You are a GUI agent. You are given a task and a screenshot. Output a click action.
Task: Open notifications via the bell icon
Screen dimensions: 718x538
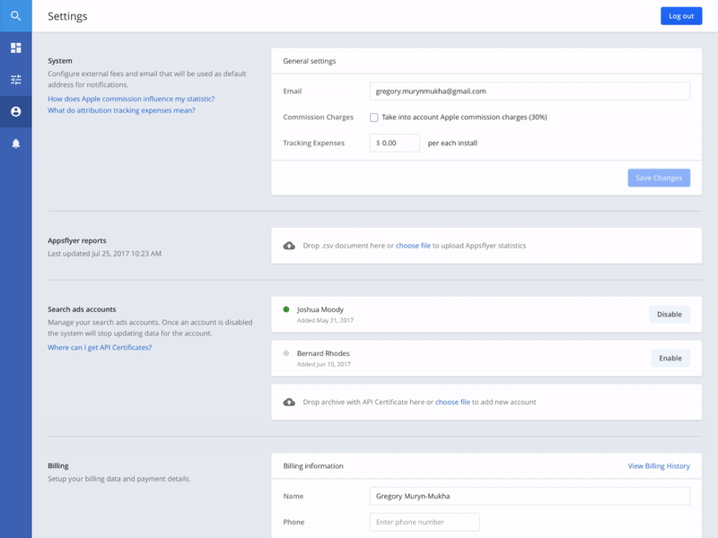16,143
